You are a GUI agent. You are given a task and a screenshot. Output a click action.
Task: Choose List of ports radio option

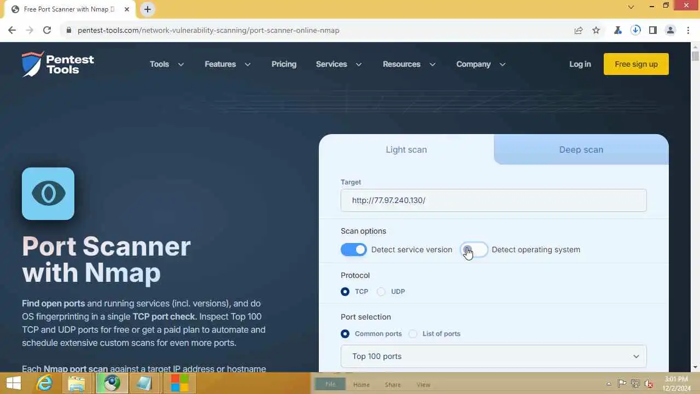(413, 334)
